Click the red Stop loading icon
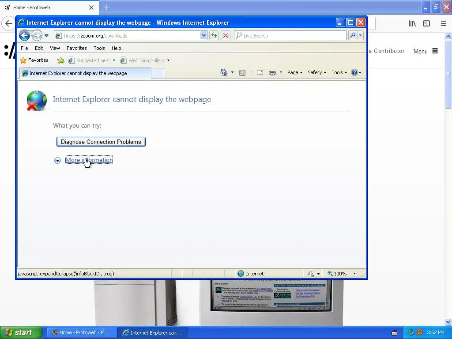This screenshot has height=339, width=452. [226, 35]
